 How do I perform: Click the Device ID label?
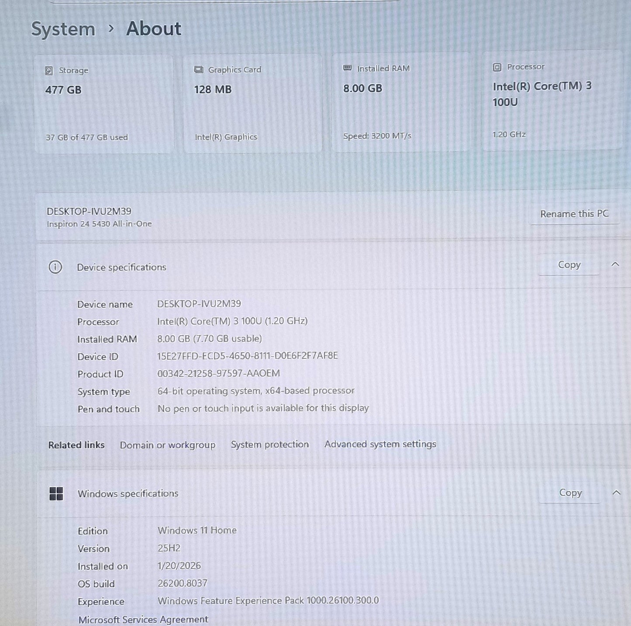click(98, 357)
